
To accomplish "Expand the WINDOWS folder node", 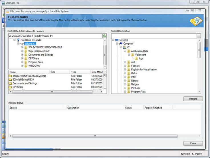I will (22, 66).
